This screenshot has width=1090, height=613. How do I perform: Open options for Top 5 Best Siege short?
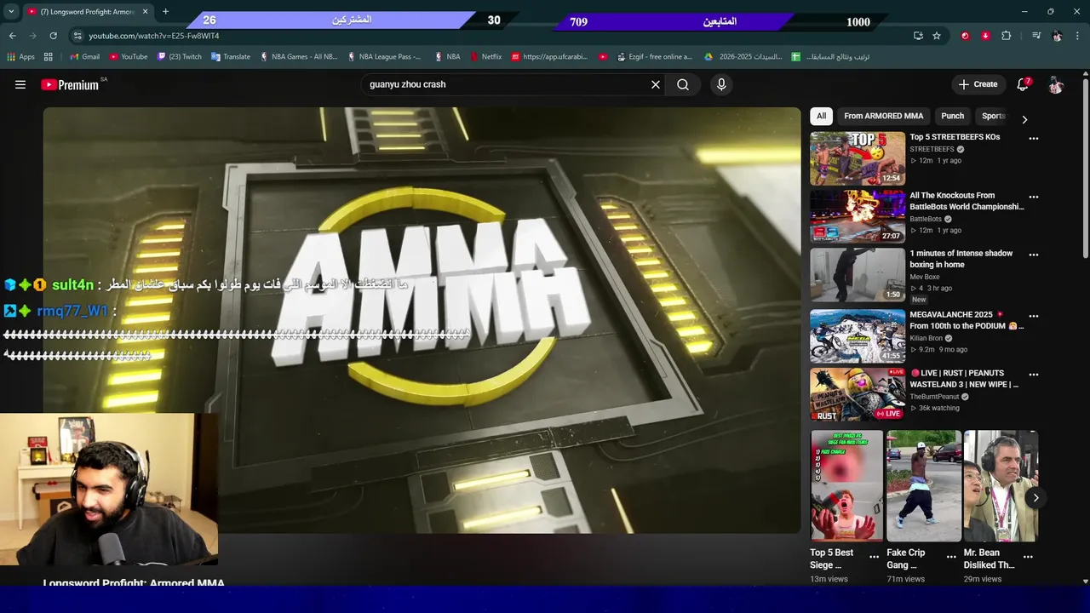(x=874, y=557)
